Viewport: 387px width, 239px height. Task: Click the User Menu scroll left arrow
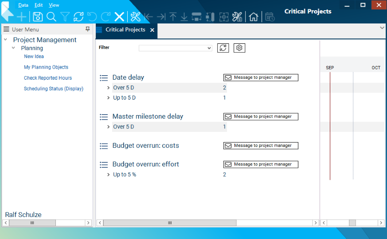pos(6,223)
